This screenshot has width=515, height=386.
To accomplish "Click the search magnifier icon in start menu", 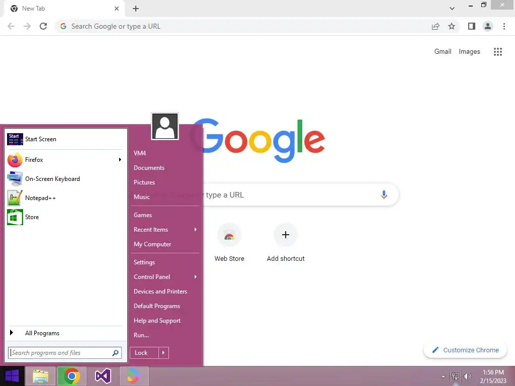I will [115, 353].
